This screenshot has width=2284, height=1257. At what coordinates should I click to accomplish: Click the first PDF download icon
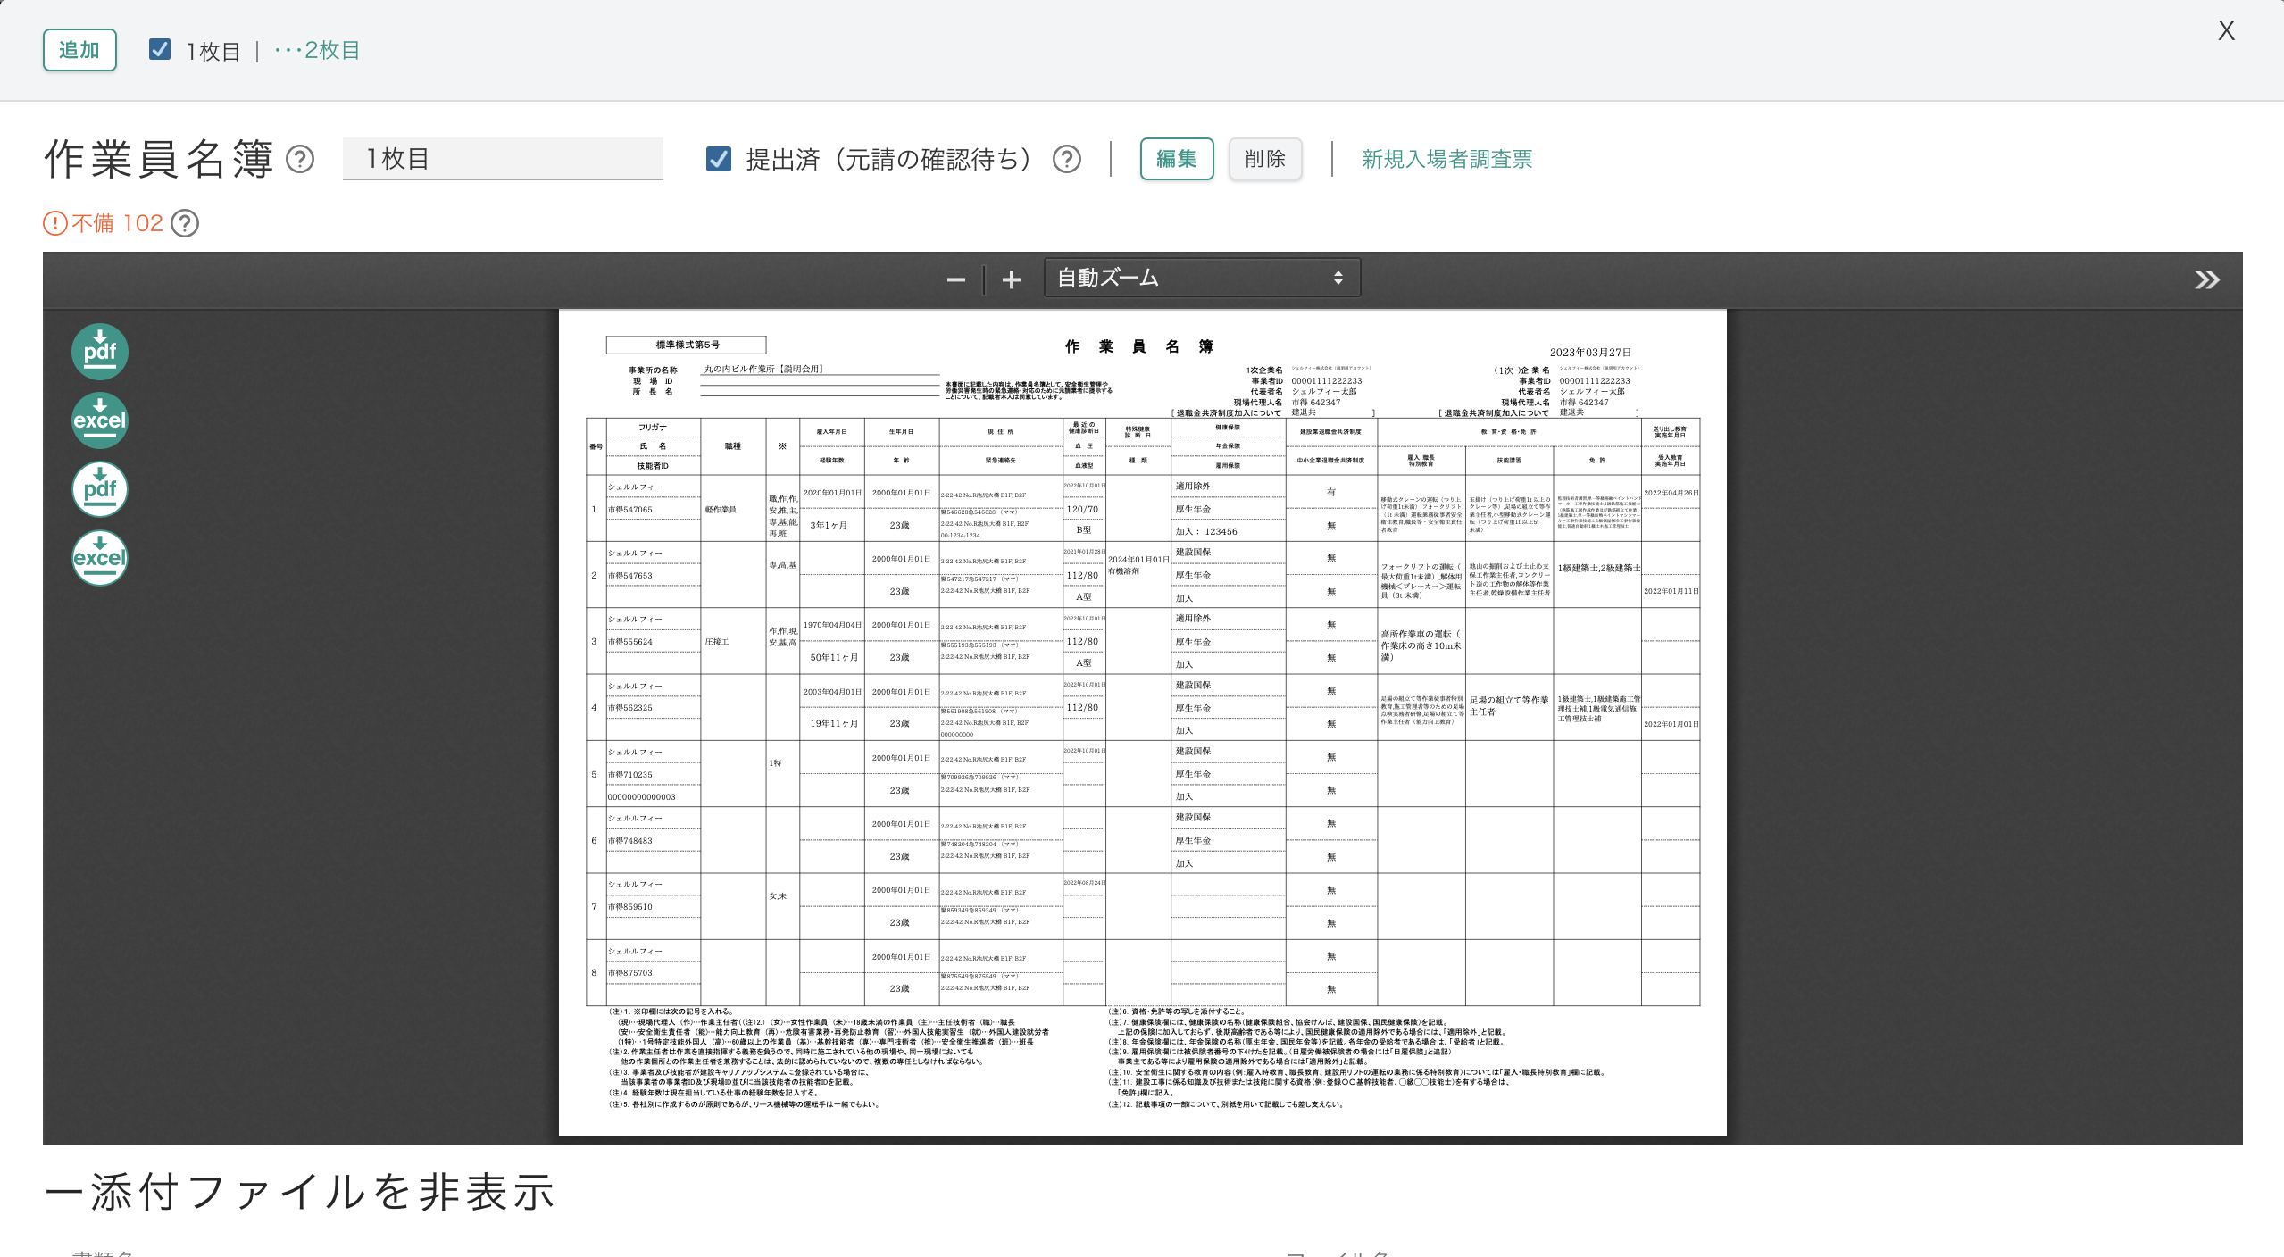click(99, 351)
